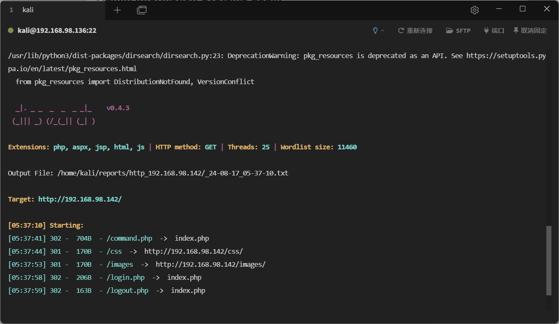Click http://192.168.98.142/images/ redirect URL

coord(210,265)
